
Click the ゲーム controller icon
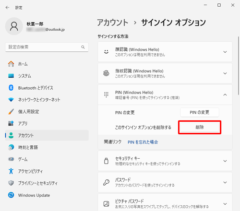click(11, 159)
